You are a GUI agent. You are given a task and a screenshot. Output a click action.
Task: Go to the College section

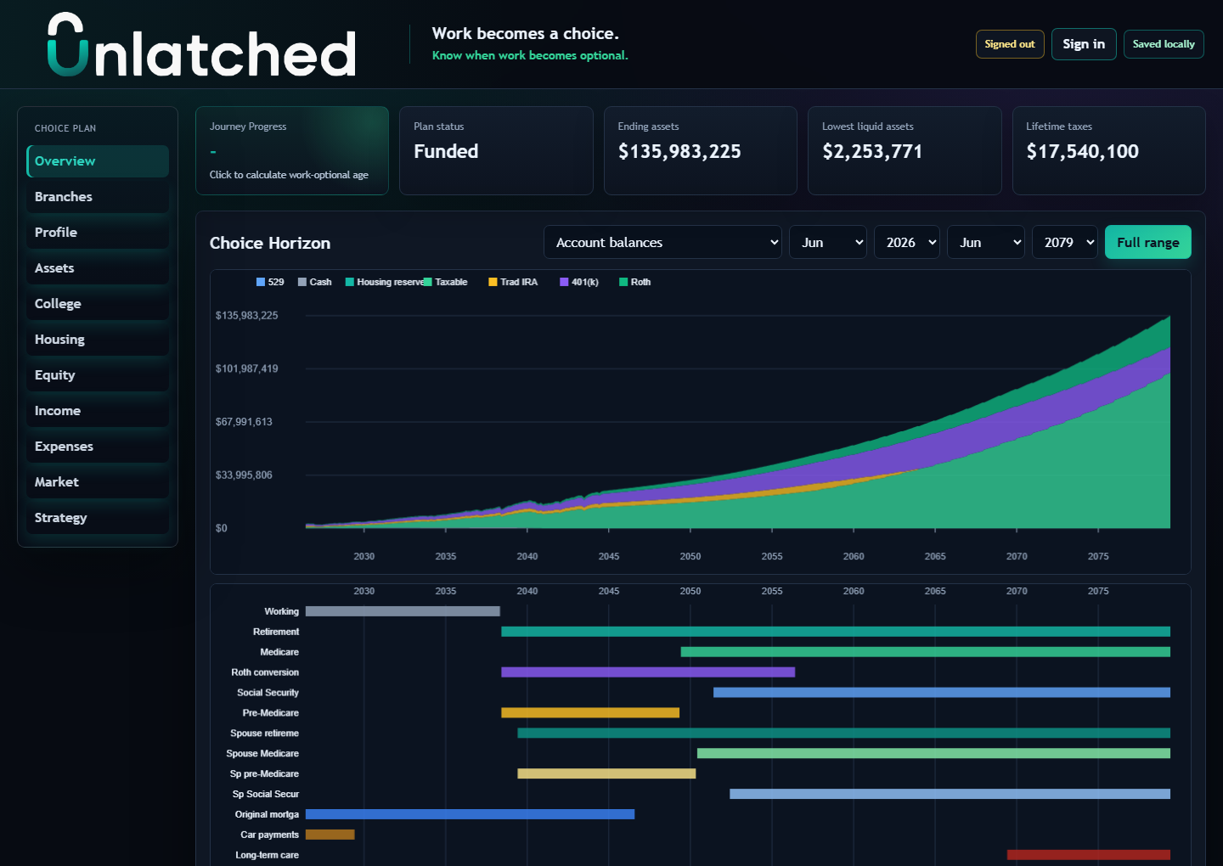[98, 304]
